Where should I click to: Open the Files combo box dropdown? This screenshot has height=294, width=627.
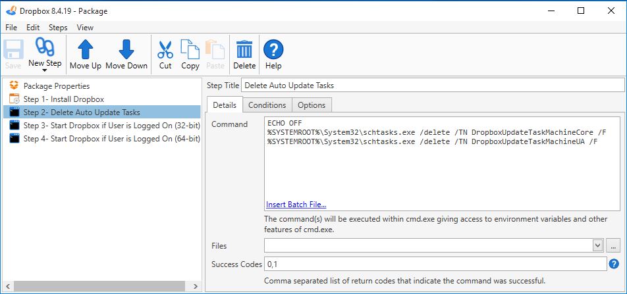pyautogui.click(x=598, y=245)
